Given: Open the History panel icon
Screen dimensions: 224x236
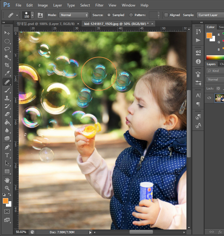Looking at the screenshot, I should point(198,31).
